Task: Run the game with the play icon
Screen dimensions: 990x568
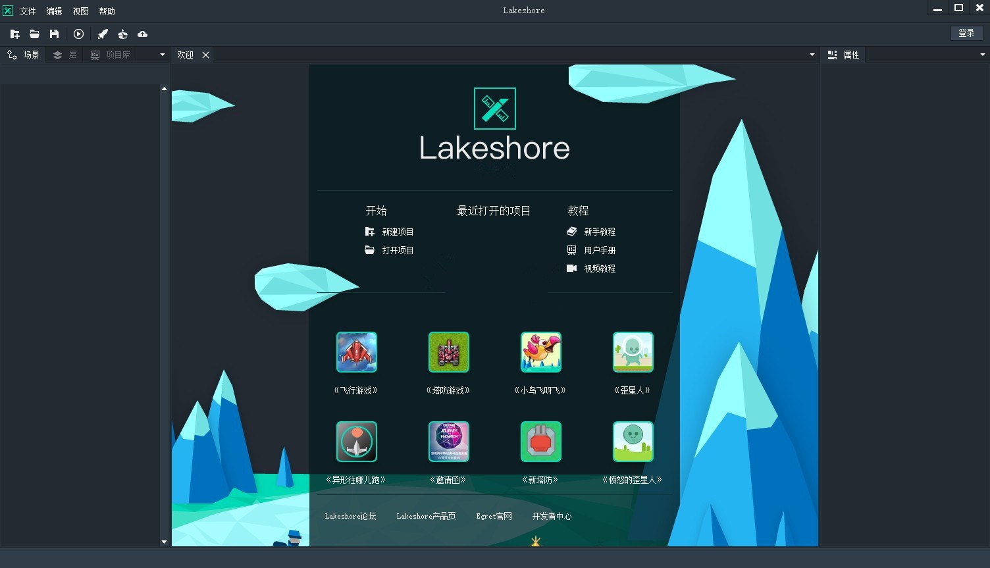Action: pyautogui.click(x=78, y=34)
